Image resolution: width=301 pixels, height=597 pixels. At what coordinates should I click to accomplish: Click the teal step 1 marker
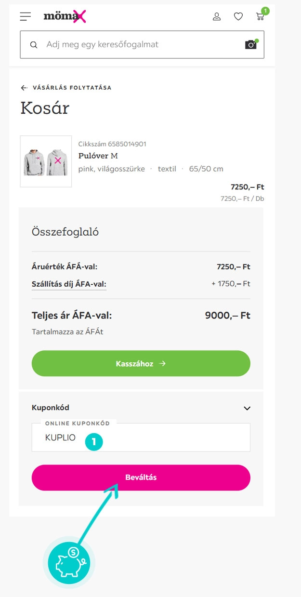point(94,442)
